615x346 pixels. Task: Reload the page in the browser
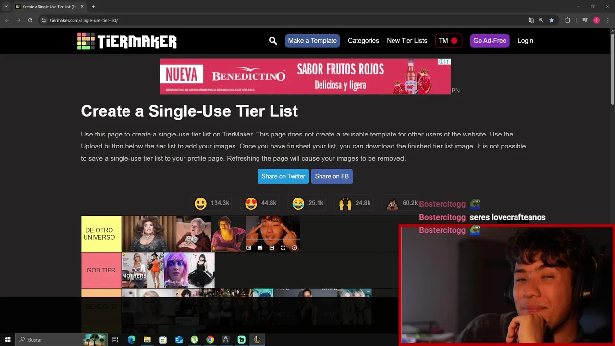pyautogui.click(x=30, y=20)
